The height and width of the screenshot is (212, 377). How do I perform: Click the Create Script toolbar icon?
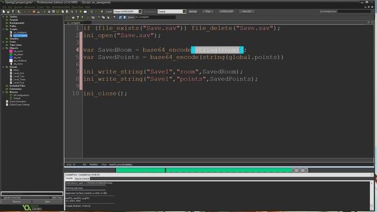pyautogui.click(x=62, y=12)
